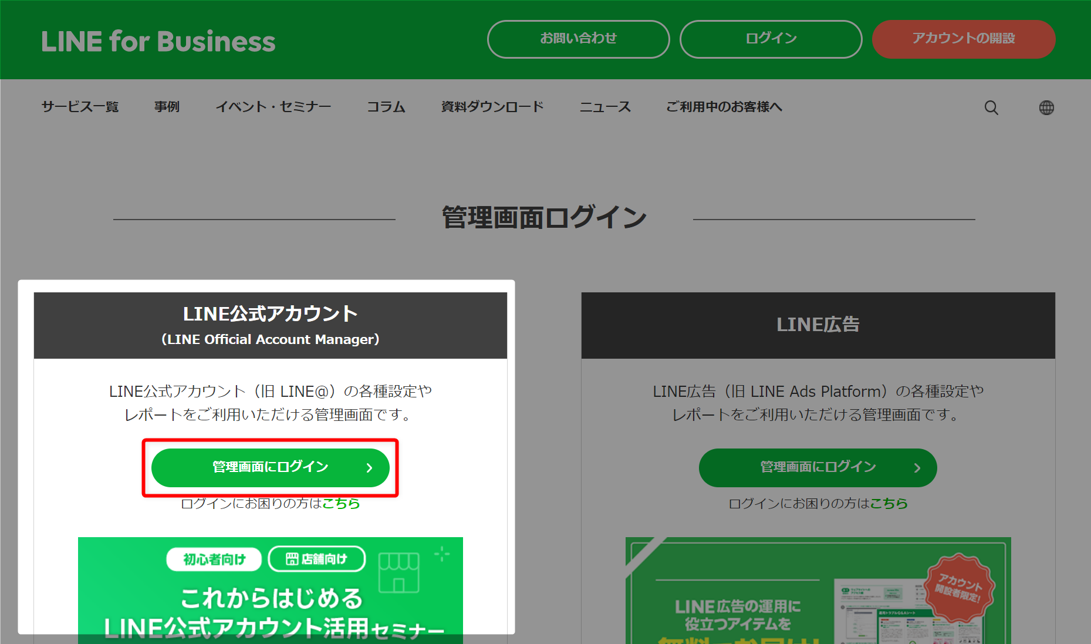1091x644 pixels.
Task: Click the globe language icon
Action: (1046, 107)
